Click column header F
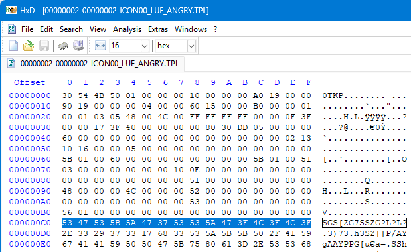 pyautogui.click(x=309, y=82)
